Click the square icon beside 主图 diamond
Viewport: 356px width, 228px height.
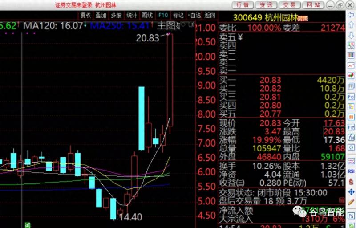click(192, 24)
